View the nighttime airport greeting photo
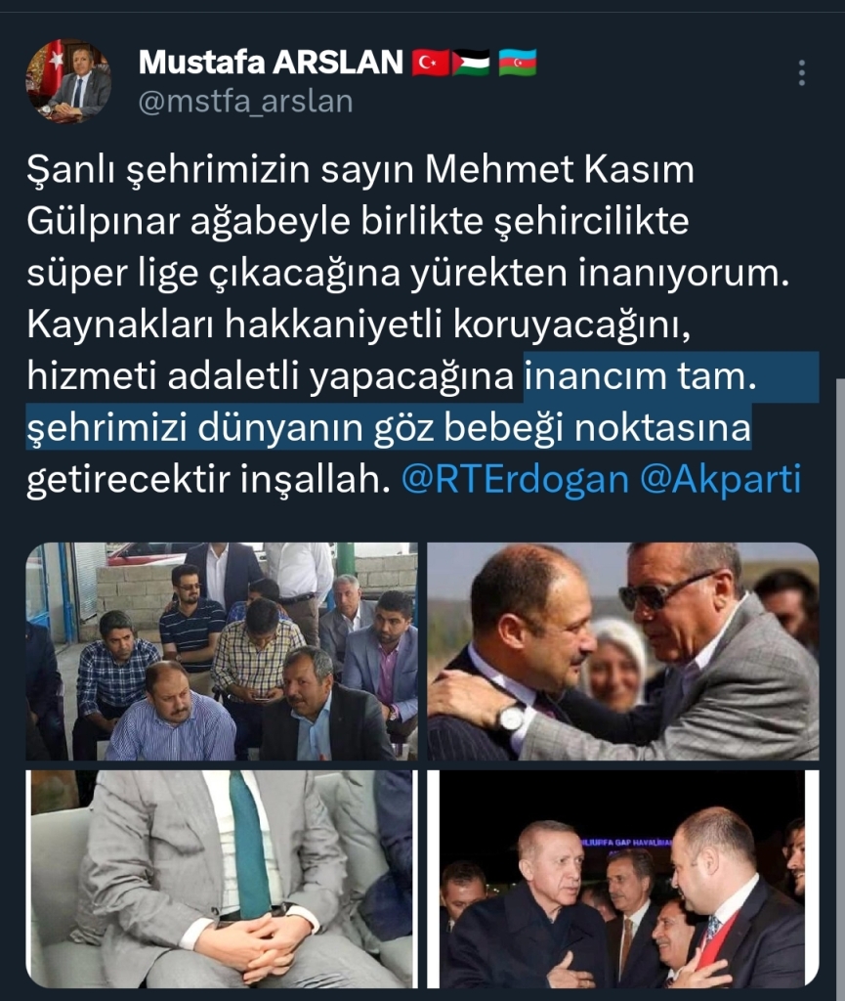Image resolution: width=845 pixels, height=1001 pixels. [622, 879]
